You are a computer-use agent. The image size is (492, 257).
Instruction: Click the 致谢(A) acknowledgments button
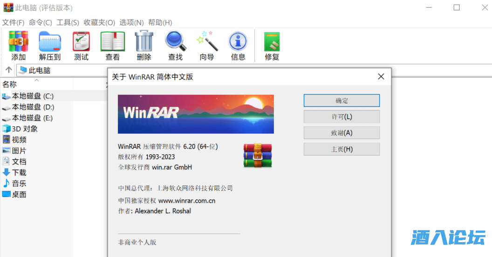342,133
